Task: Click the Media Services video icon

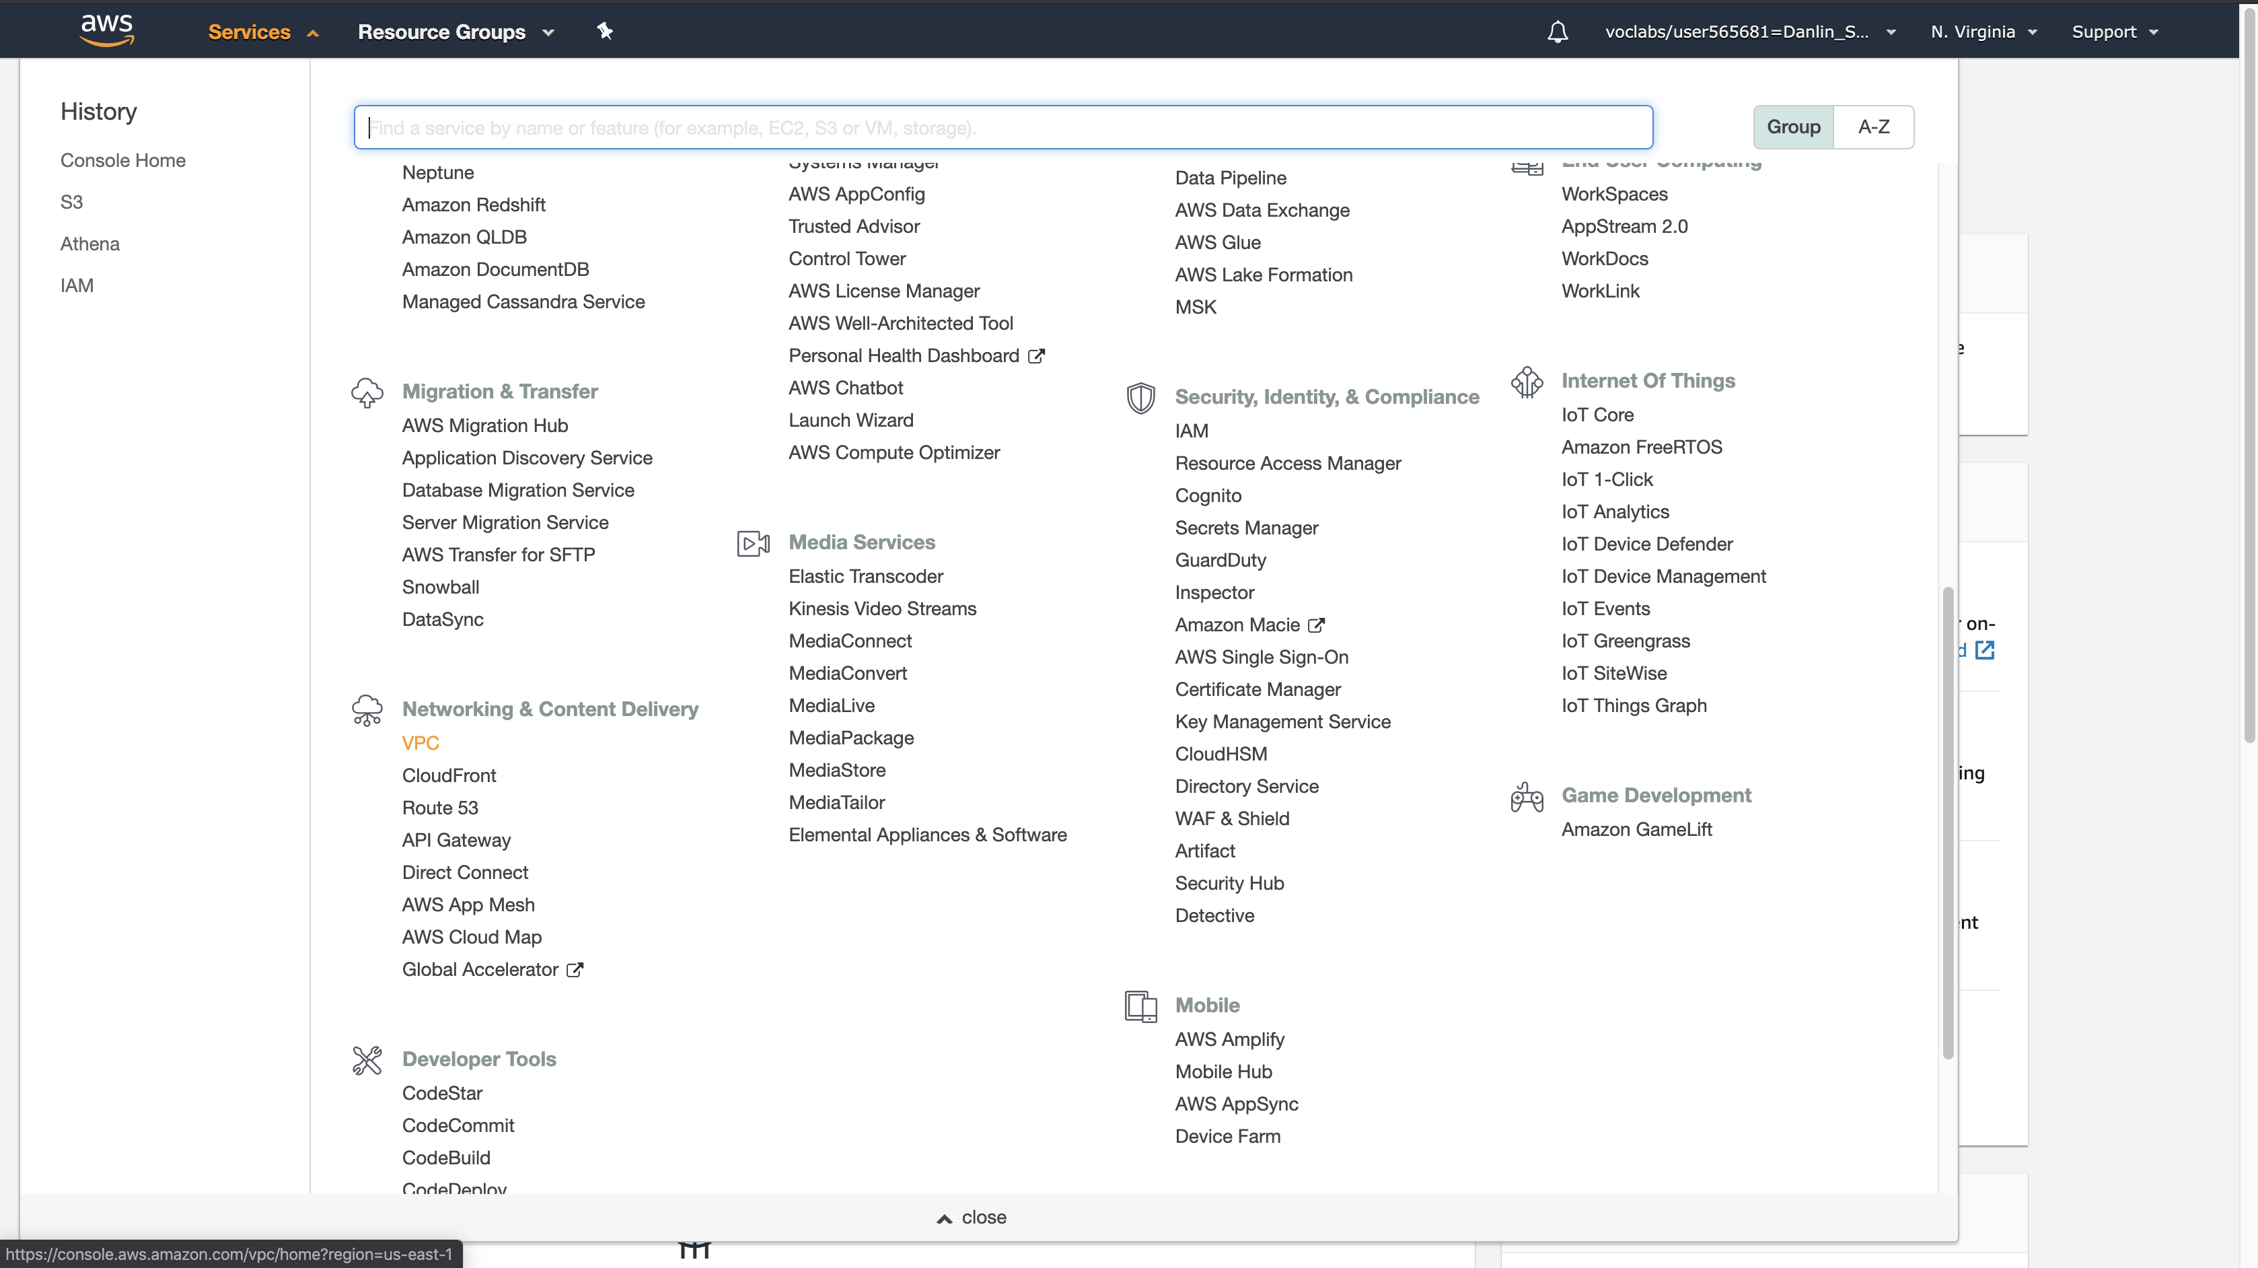Action: tap(753, 542)
